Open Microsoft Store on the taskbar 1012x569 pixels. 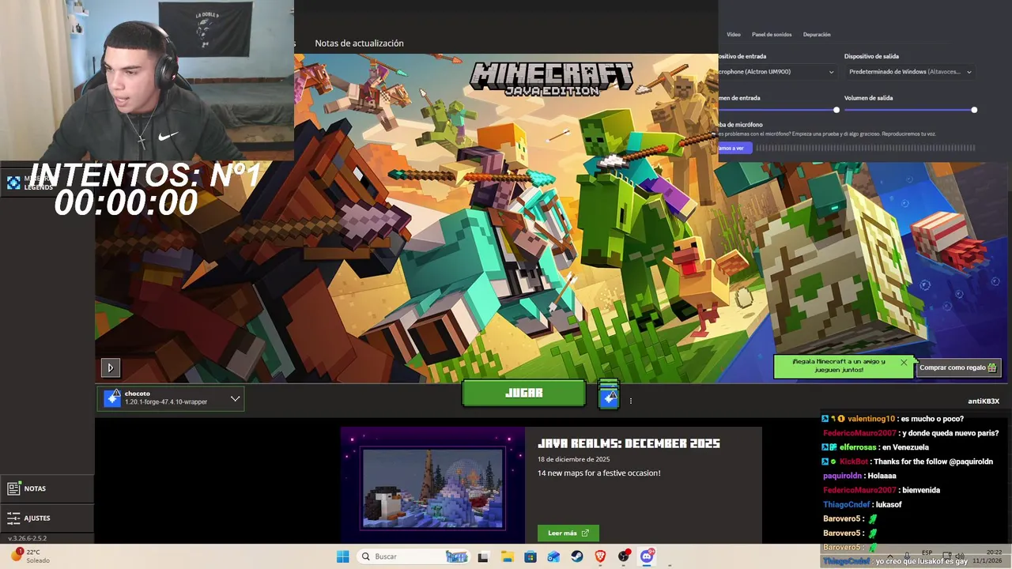pyautogui.click(x=530, y=556)
